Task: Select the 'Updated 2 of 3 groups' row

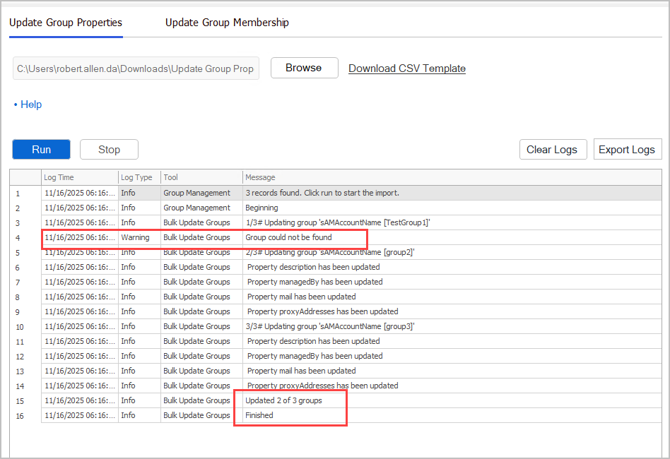Action: [x=283, y=400]
